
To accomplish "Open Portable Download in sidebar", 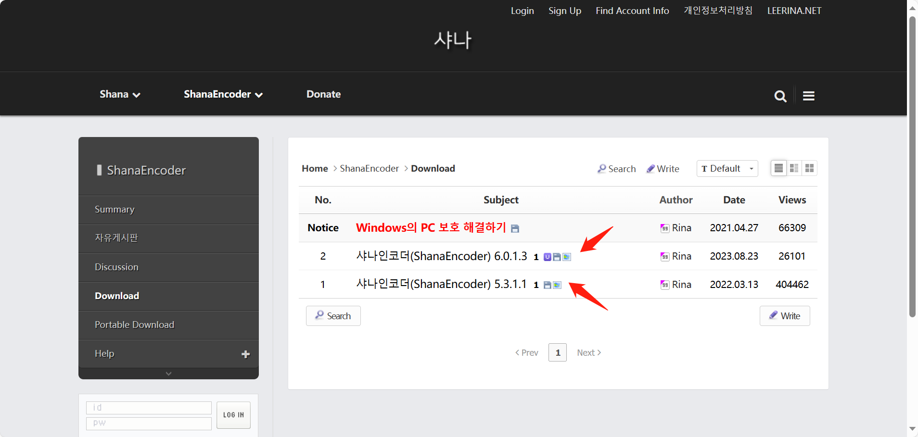I will coord(134,325).
